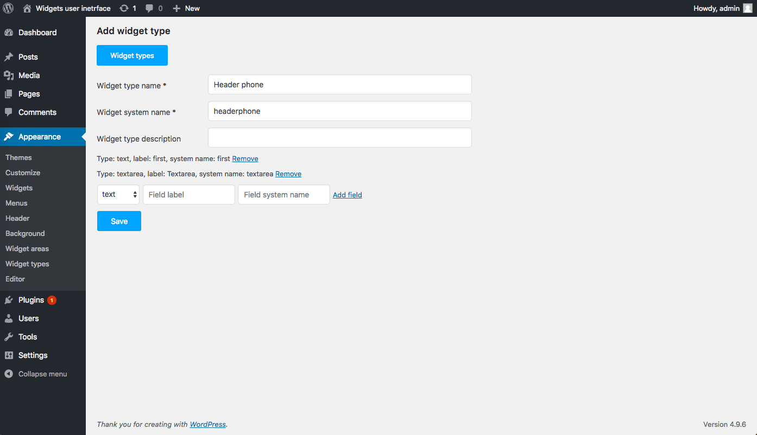Open the admin user avatar
The height and width of the screenshot is (435, 757).
(747, 8)
